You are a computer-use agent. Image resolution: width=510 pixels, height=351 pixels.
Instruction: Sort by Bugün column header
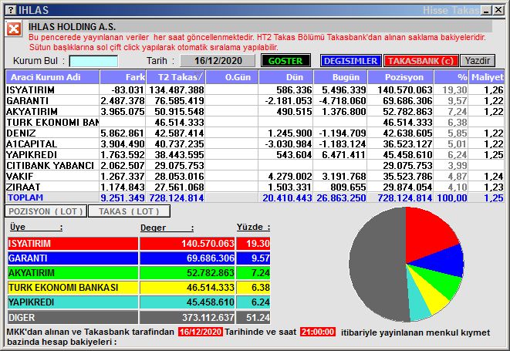pos(340,77)
